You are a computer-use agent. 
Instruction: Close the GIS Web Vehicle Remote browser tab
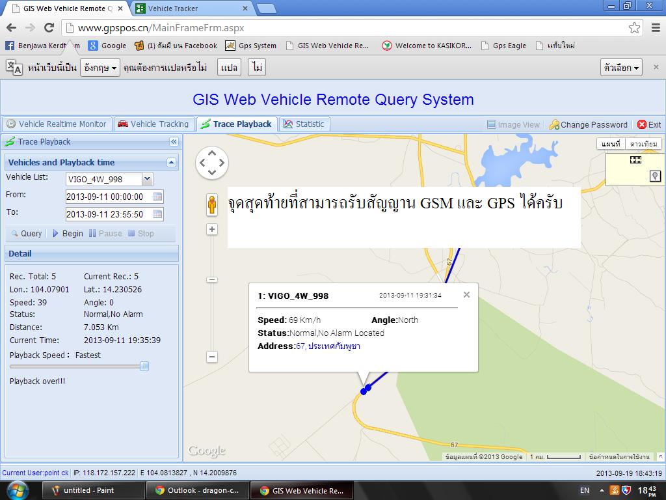tap(120, 8)
